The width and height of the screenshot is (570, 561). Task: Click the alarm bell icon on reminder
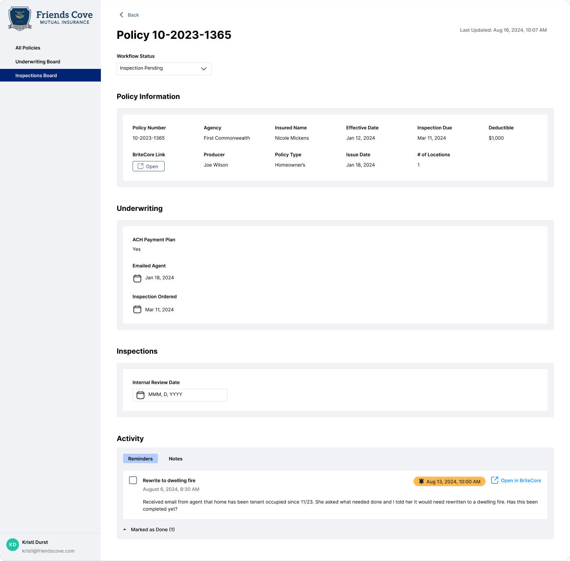(421, 481)
